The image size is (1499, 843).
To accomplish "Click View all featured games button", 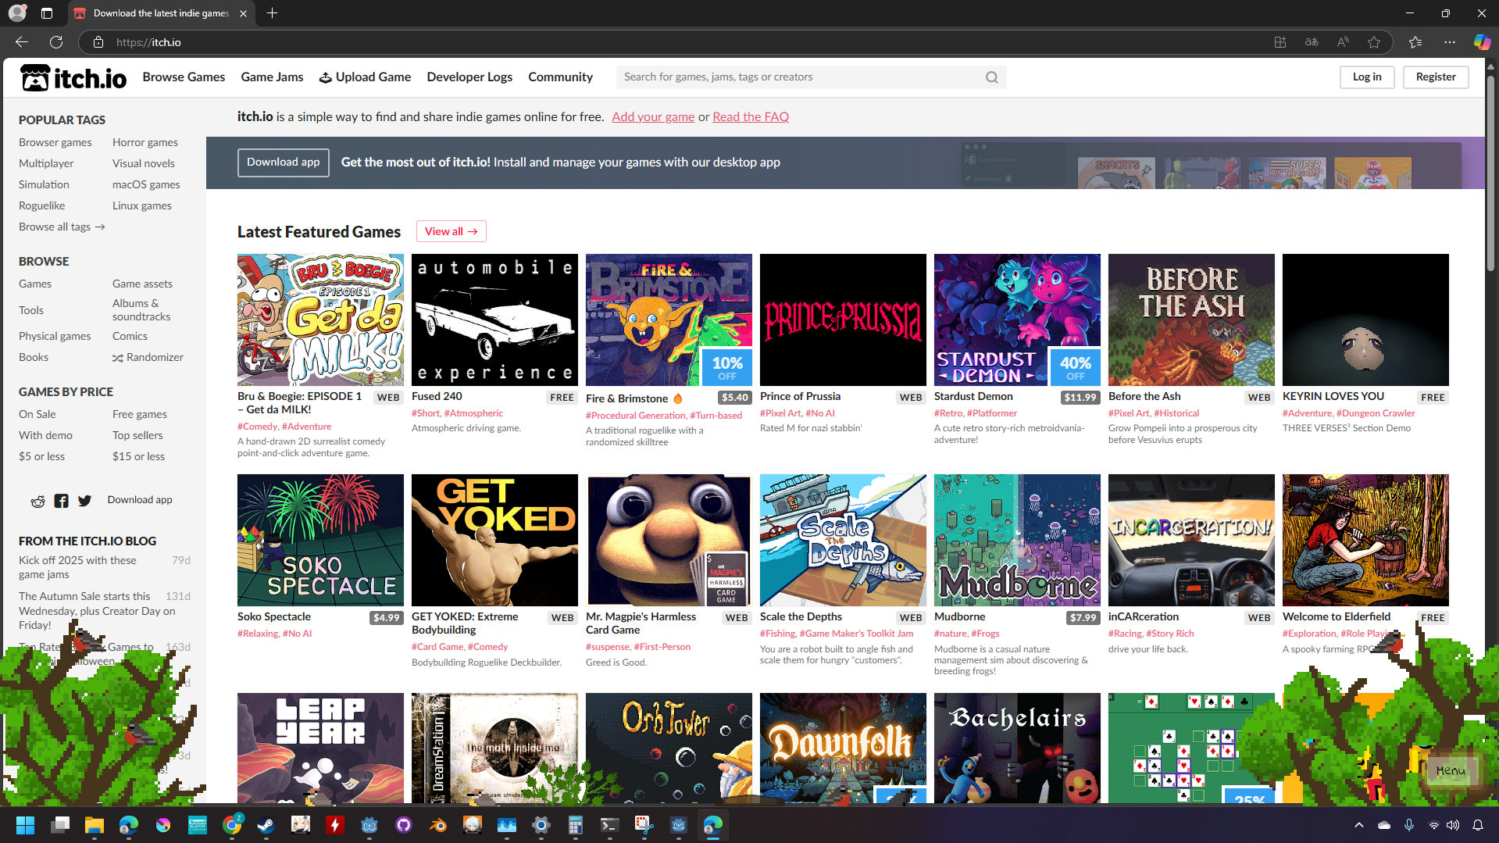I will [x=451, y=232].
